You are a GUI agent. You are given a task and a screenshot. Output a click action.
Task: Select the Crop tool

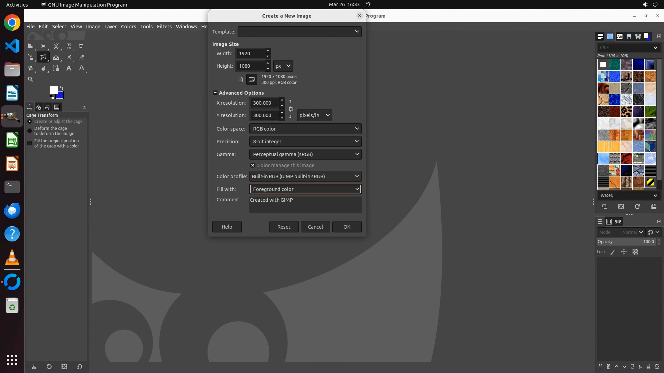pos(82,46)
